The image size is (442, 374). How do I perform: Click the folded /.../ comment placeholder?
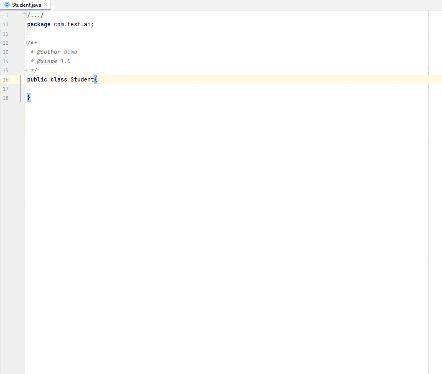(36, 15)
